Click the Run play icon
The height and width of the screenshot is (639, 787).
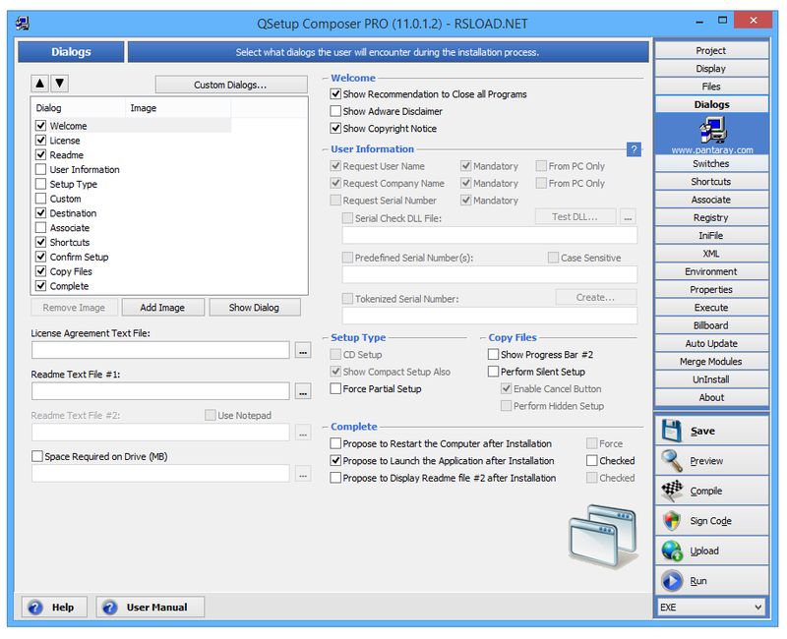(672, 581)
